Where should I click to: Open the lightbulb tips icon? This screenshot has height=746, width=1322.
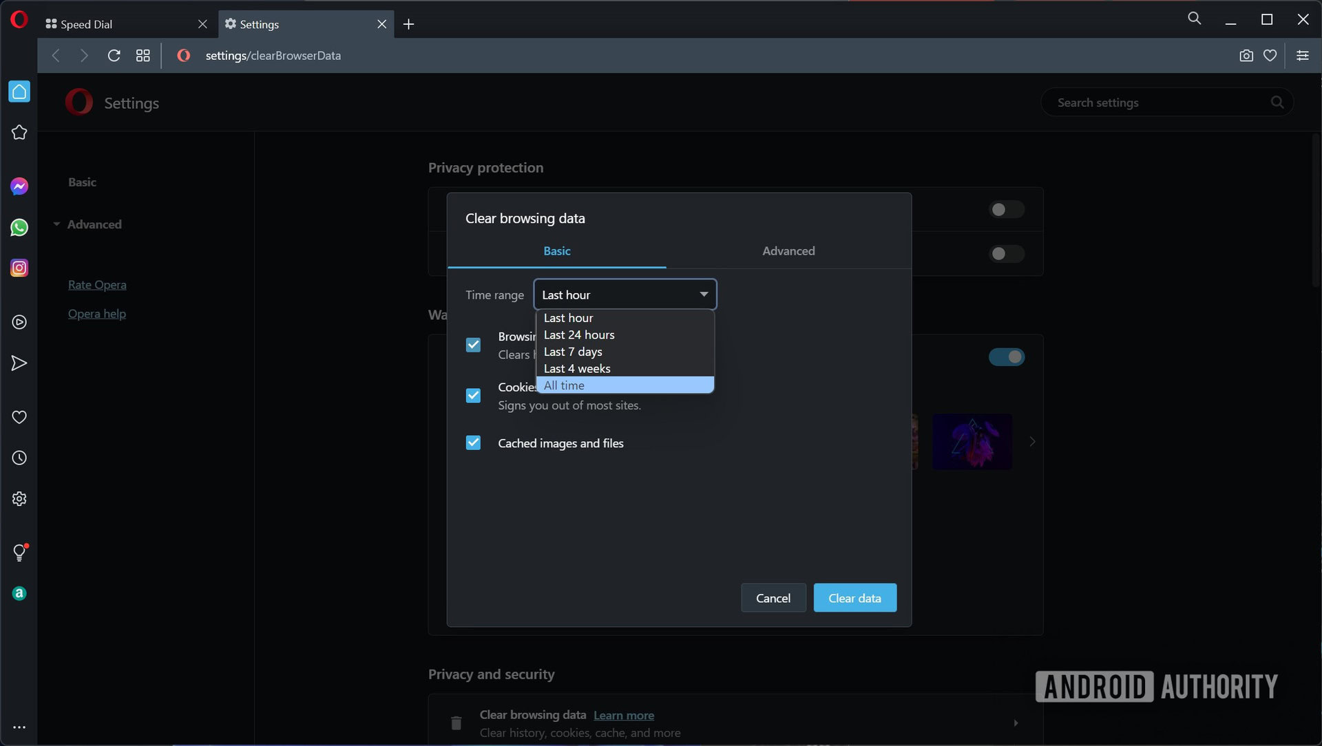pyautogui.click(x=19, y=552)
